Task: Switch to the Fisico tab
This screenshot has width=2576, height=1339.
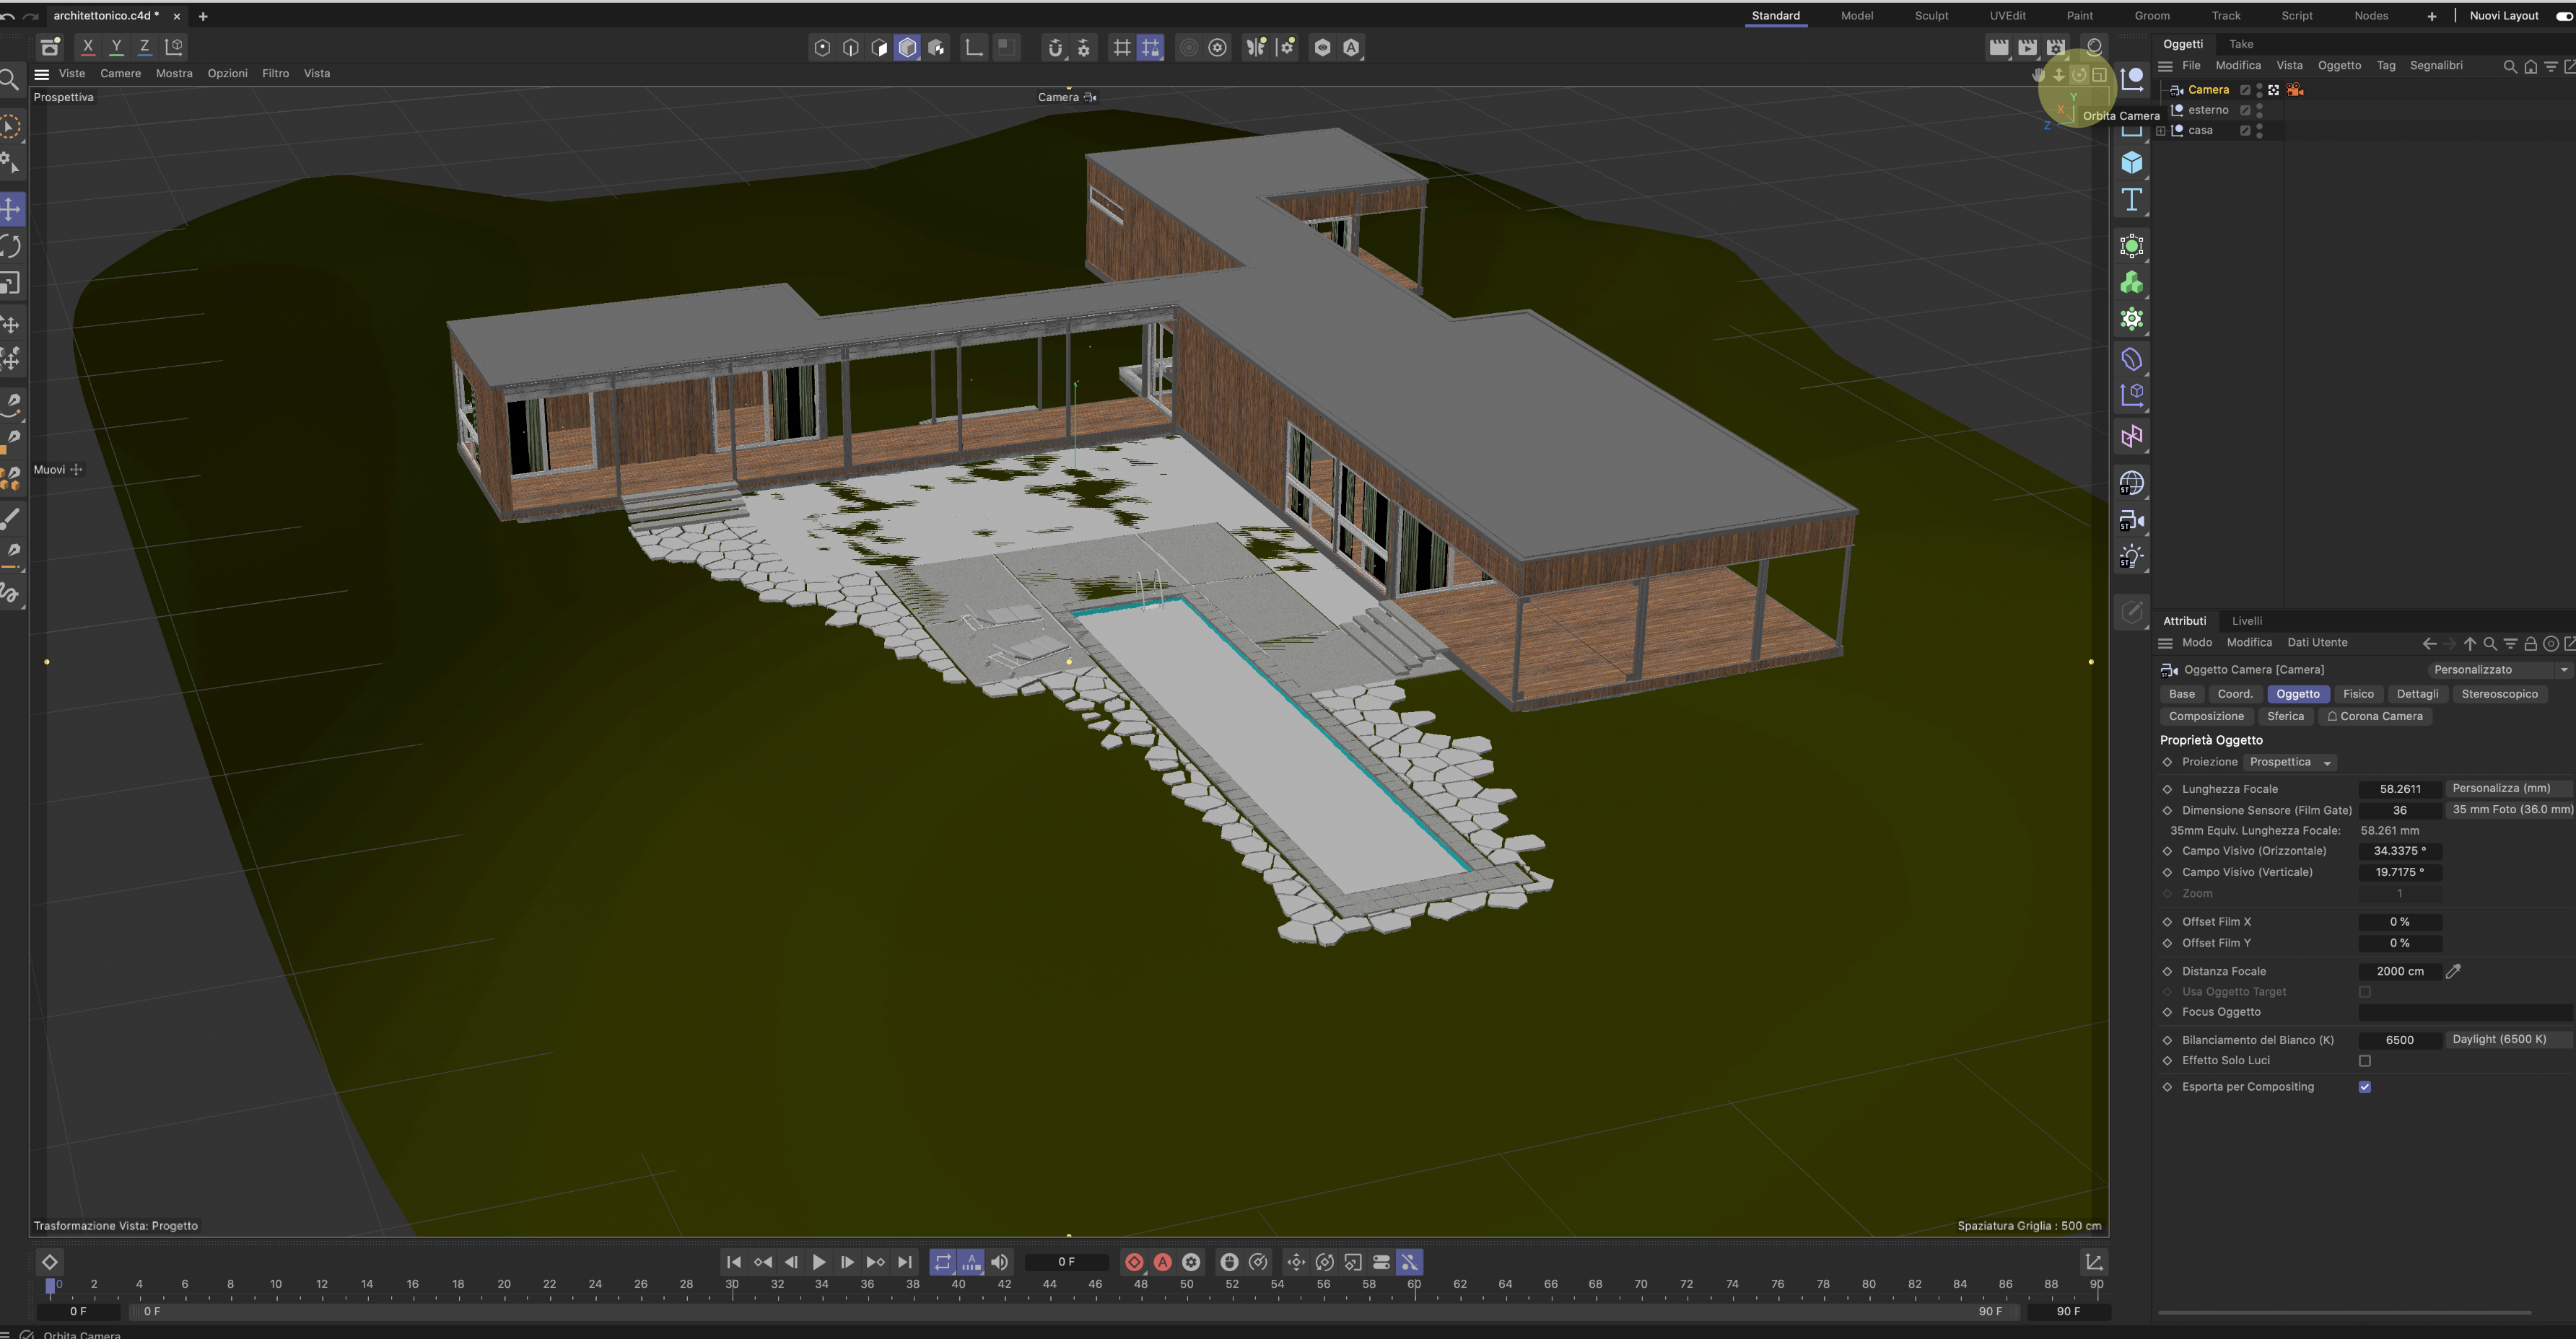Action: pos(2357,693)
